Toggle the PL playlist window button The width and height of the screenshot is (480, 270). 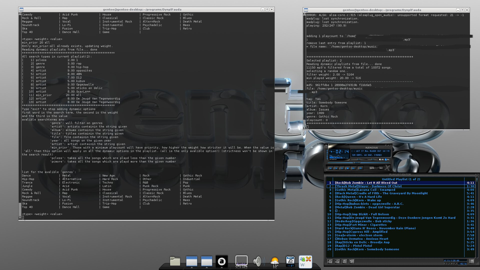(x=386, y=159)
